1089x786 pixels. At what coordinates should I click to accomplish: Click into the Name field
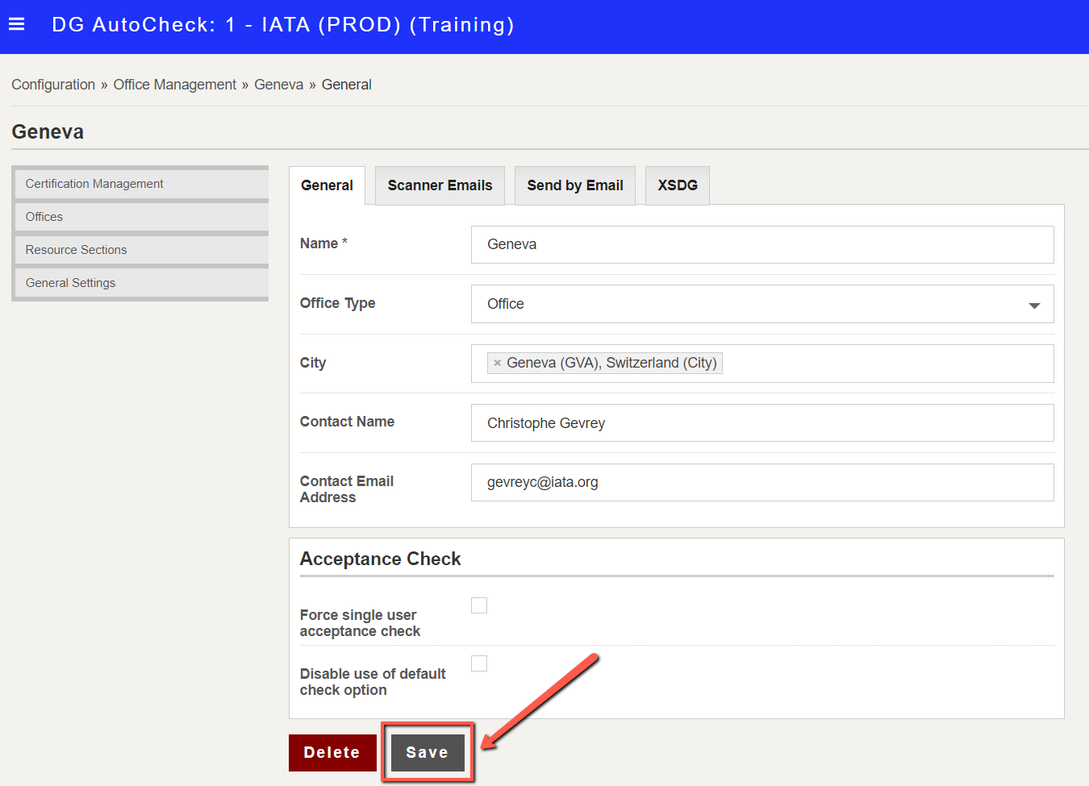pos(762,244)
